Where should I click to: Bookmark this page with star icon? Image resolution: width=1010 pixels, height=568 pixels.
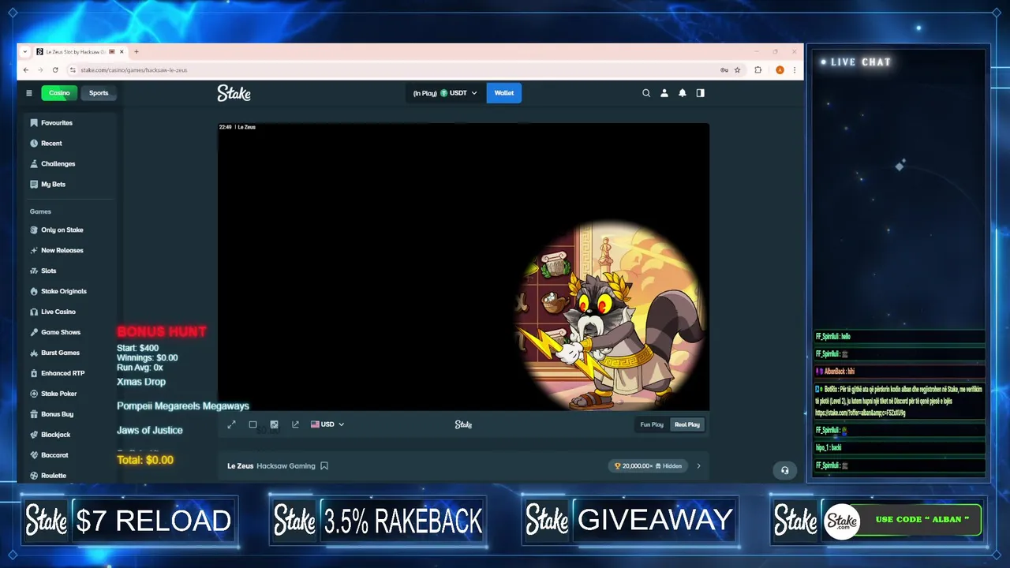738,70
